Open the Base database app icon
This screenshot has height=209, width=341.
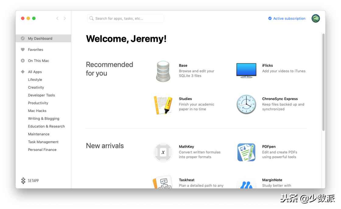tap(163, 71)
